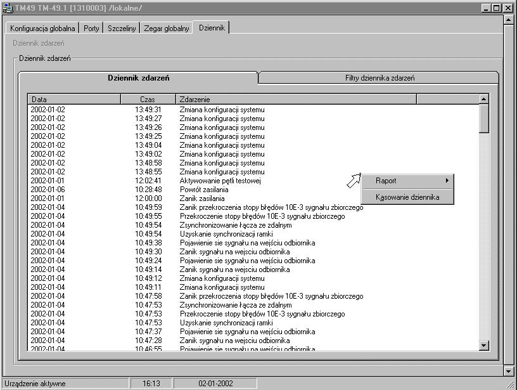Select Pojawienie sie sygnału event at 10:49:38
This screenshot has height=390, width=517.
pos(253,243)
